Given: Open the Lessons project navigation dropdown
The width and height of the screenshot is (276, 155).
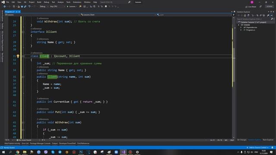Looking at the screenshot, I should point(42,15).
